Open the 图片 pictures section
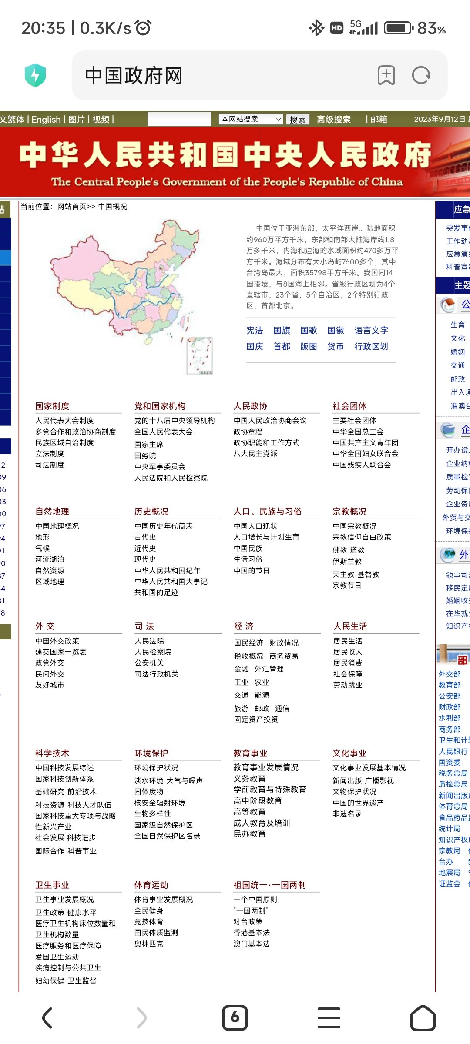 (76, 120)
